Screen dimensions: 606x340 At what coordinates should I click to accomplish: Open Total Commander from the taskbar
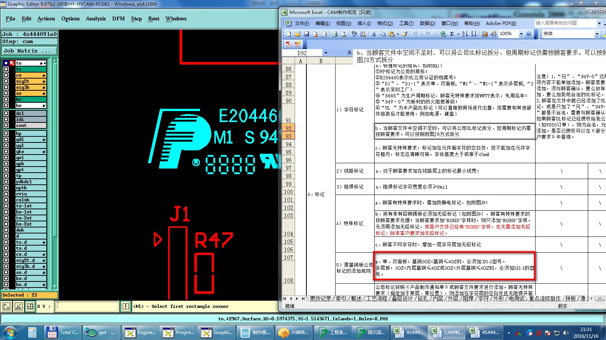pos(62,332)
